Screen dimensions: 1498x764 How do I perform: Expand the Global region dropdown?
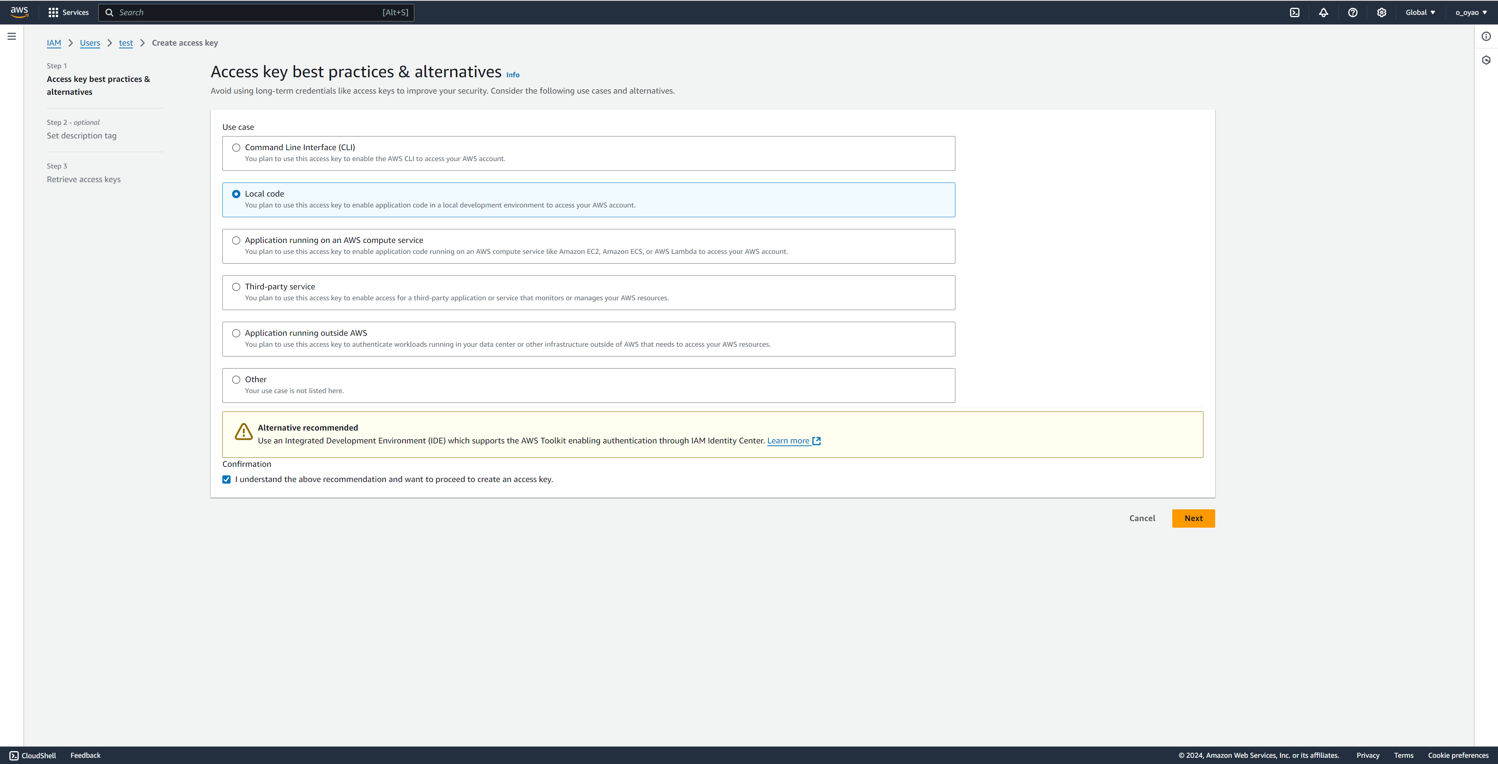coord(1420,12)
